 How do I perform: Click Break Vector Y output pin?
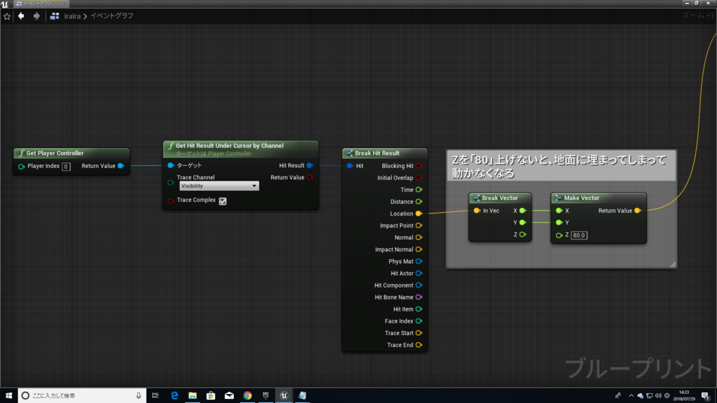tap(522, 222)
